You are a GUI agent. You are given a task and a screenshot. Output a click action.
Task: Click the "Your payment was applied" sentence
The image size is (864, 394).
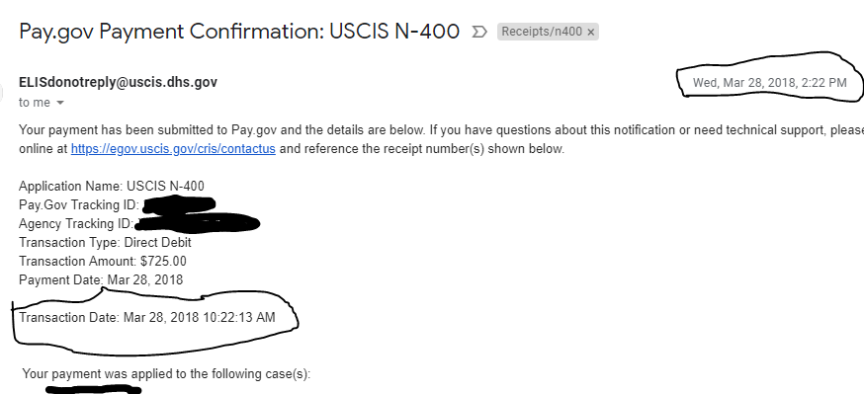166,374
